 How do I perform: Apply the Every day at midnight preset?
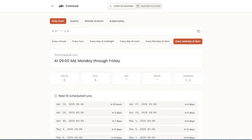pos(102,41)
